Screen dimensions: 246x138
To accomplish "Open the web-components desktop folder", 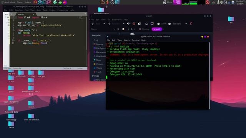I will 101,11.
